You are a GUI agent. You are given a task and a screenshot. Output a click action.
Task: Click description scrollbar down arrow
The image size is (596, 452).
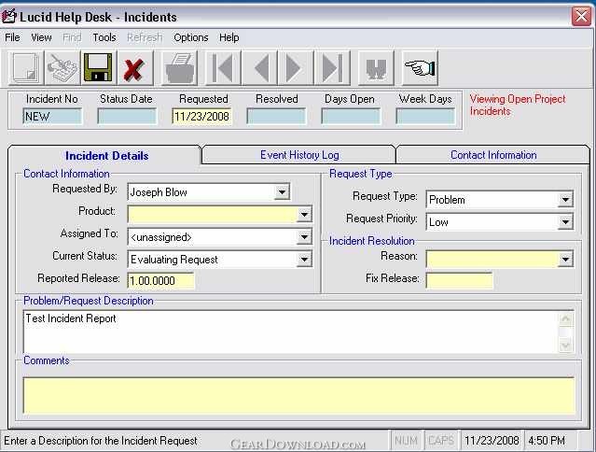(565, 346)
